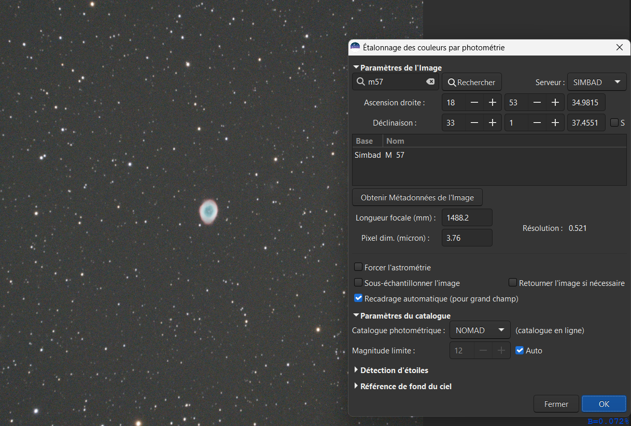
Task: Decrease right ascension minutes value
Action: (537, 102)
